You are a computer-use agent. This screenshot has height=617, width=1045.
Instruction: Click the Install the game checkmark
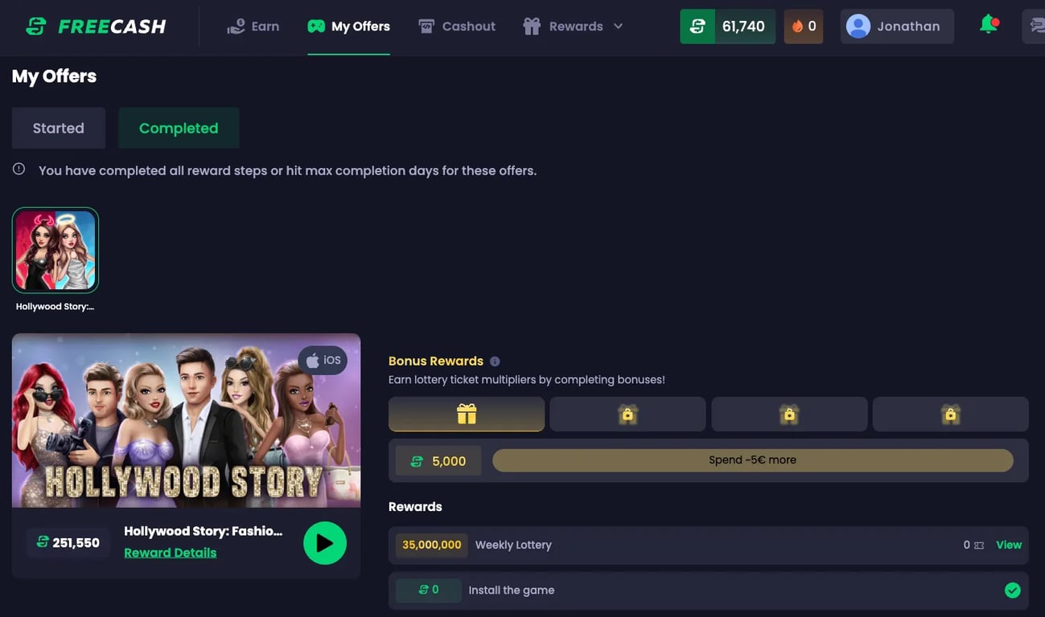pos(1013,590)
